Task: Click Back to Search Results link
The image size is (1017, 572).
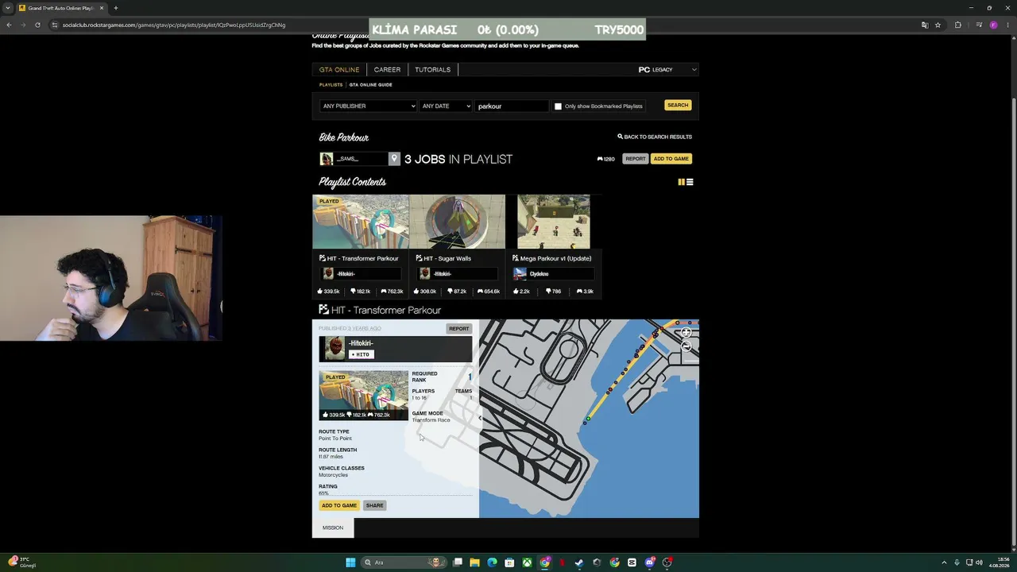Action: [654, 137]
